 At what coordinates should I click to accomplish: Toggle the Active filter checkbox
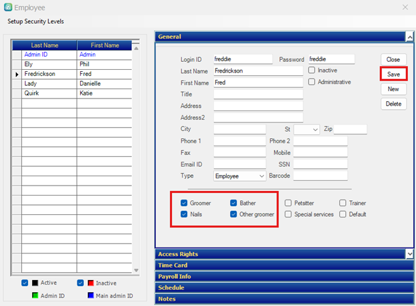point(25,283)
